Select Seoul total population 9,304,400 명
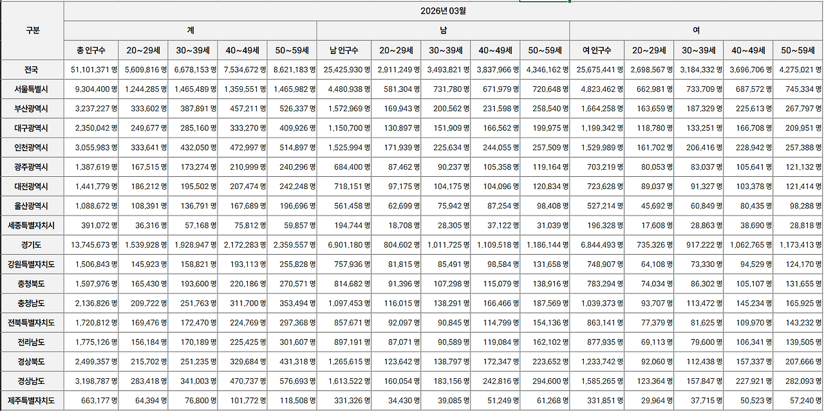This screenshot has height=411, width=824. click(91, 89)
